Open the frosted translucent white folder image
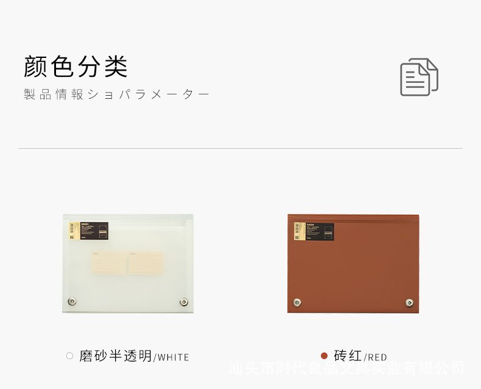Viewport: 481px width, 389px height. (x=128, y=263)
